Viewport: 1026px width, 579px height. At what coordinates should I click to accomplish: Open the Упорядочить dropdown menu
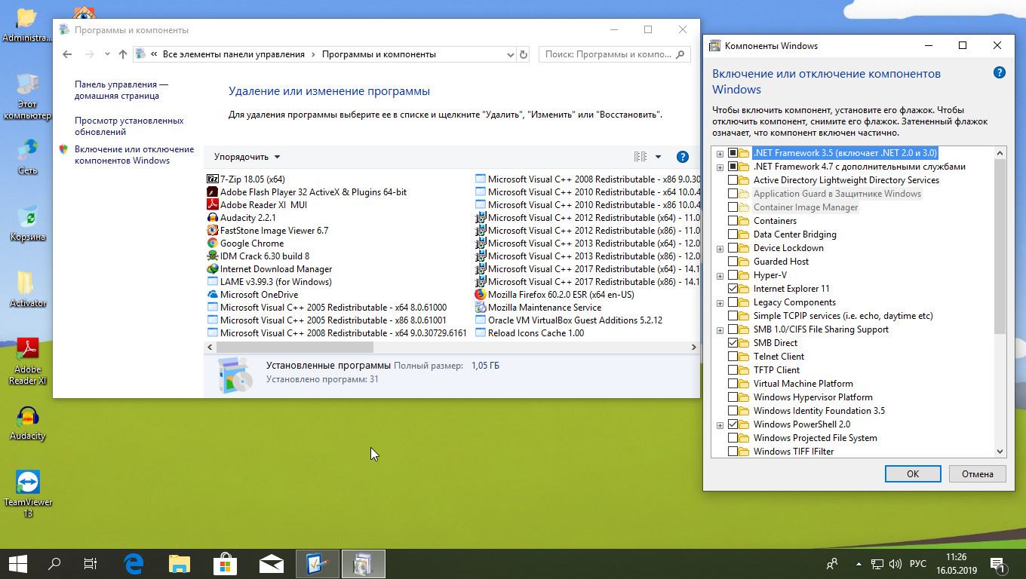247,157
